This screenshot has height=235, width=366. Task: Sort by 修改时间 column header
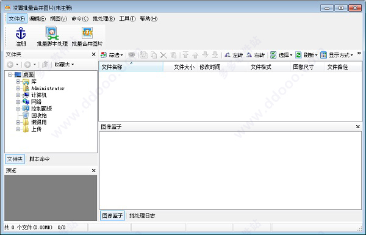[223, 67]
